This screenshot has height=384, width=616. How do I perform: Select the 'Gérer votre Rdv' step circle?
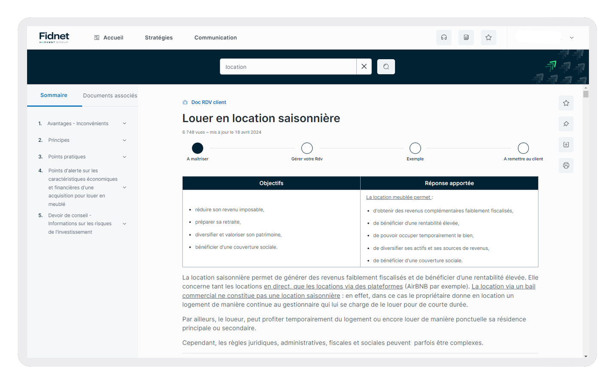(x=307, y=148)
